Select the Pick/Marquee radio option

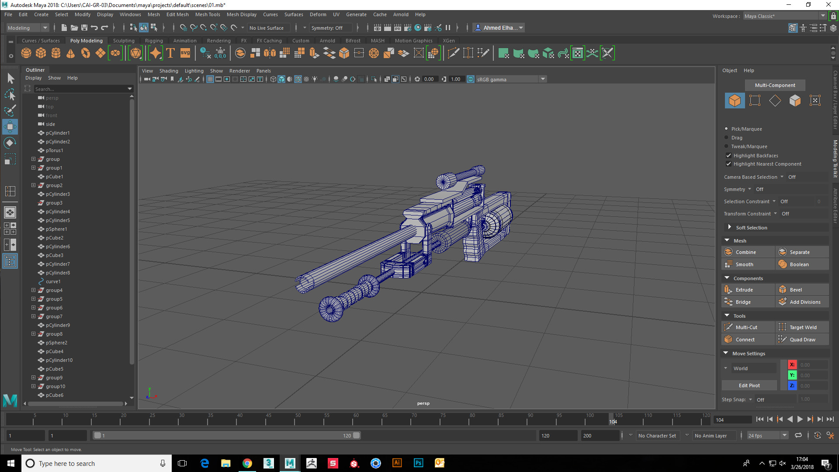tap(726, 129)
